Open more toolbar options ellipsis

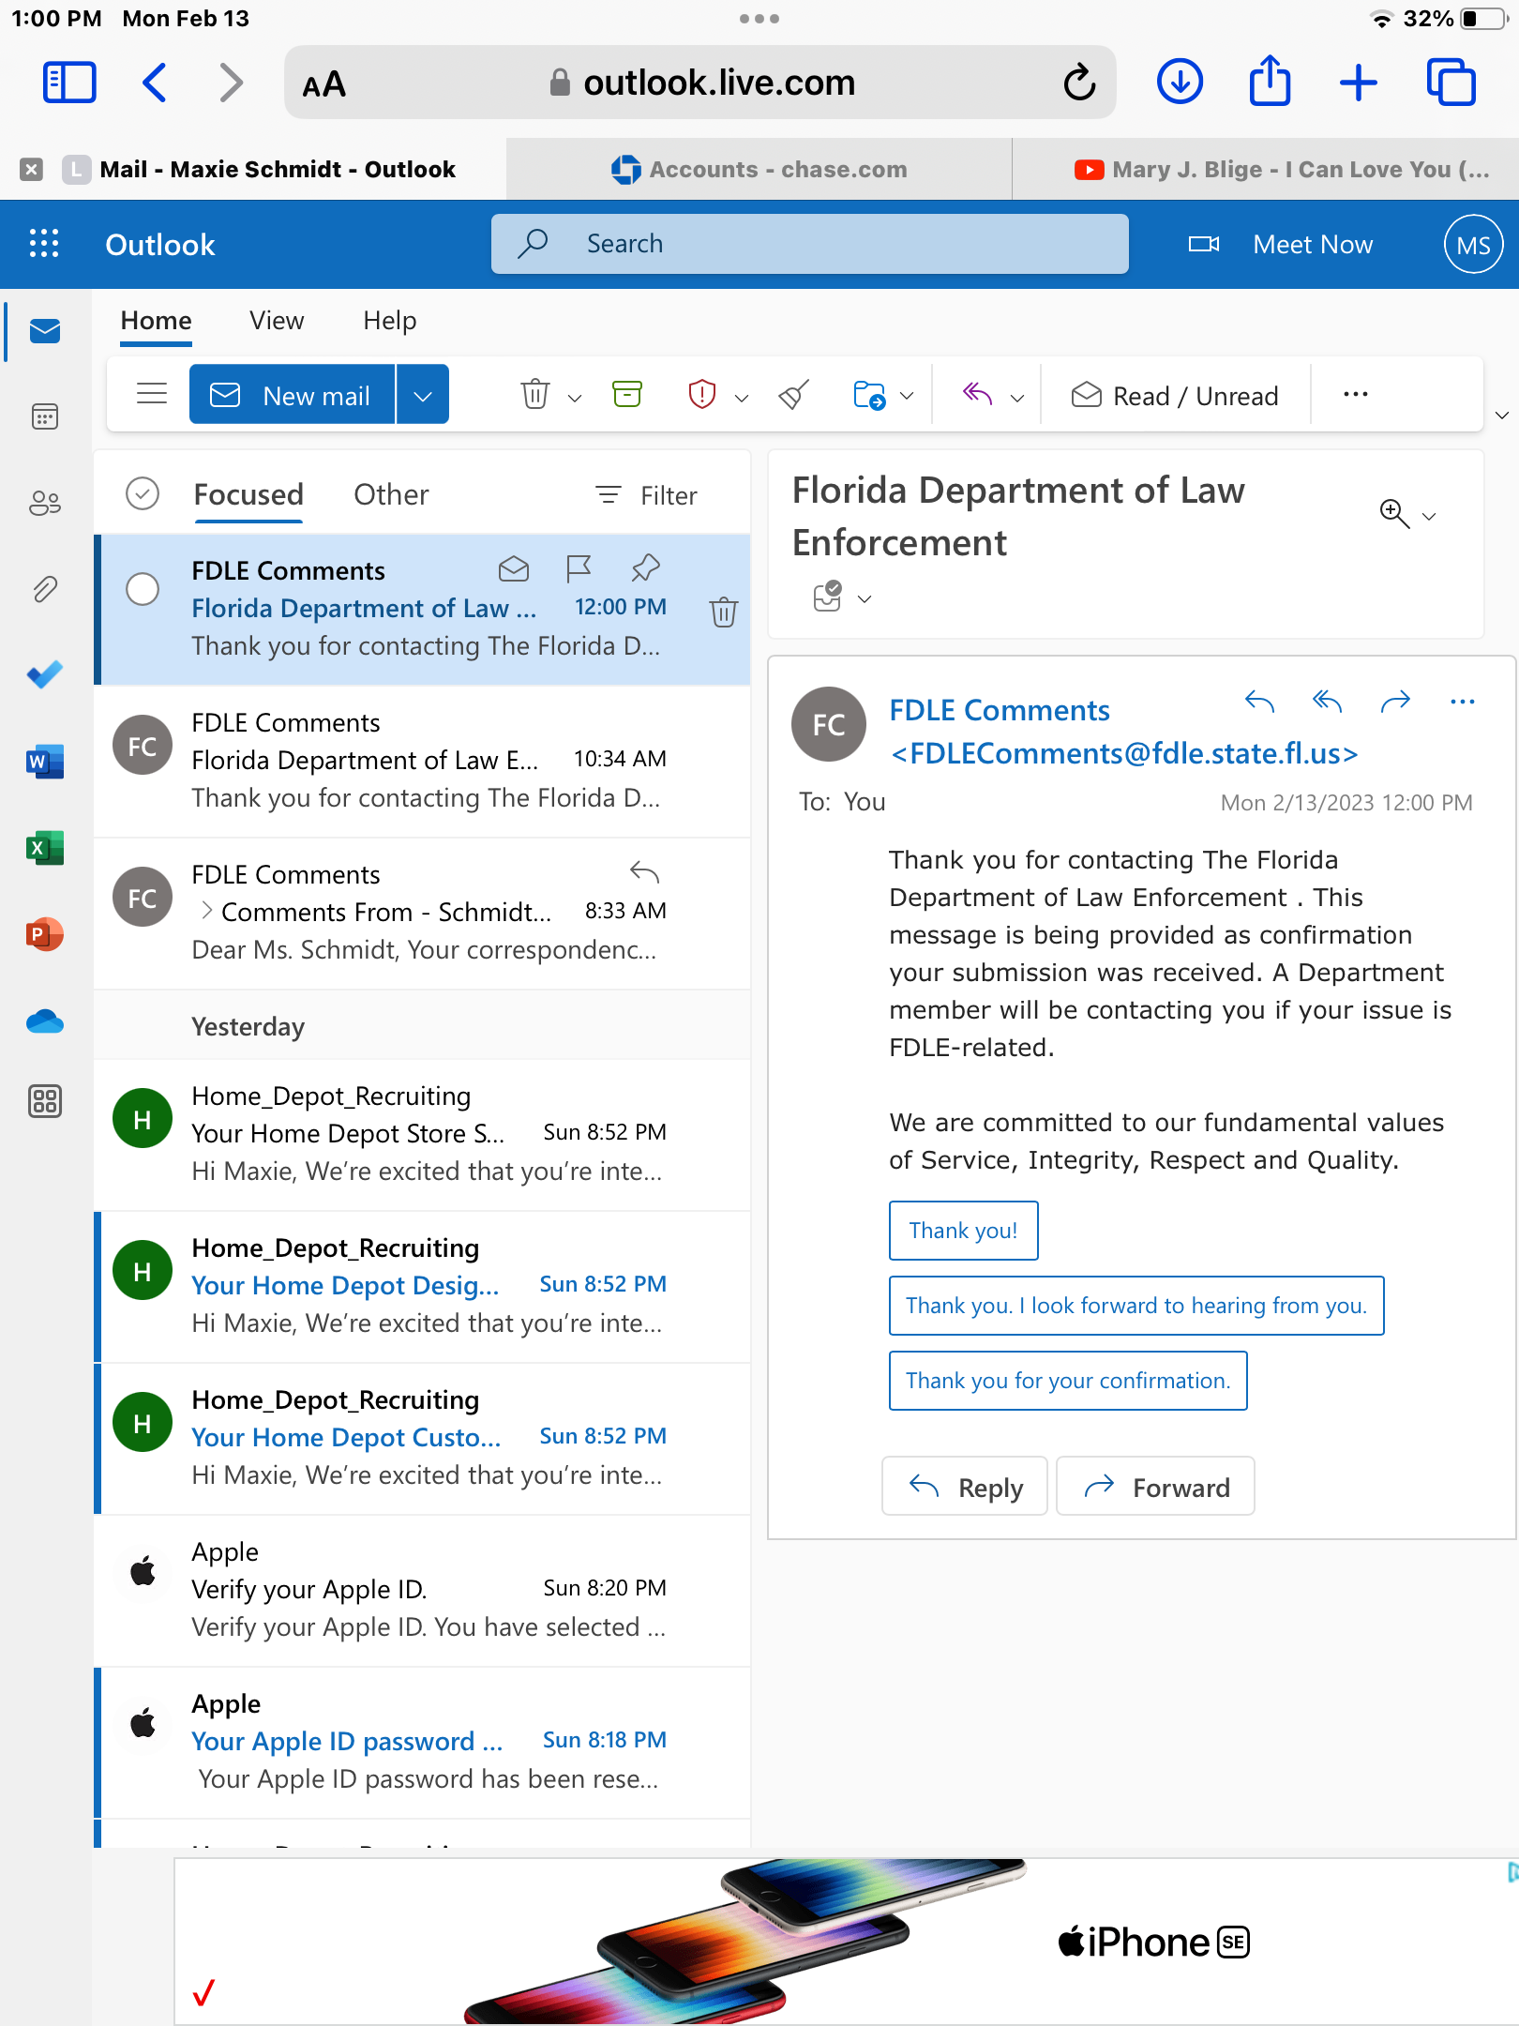click(1355, 394)
